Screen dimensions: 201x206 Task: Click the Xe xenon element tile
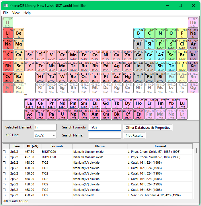193,66
